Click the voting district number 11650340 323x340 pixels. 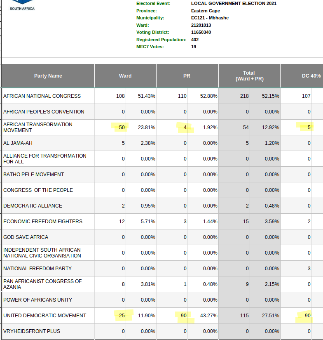pyautogui.click(x=201, y=32)
